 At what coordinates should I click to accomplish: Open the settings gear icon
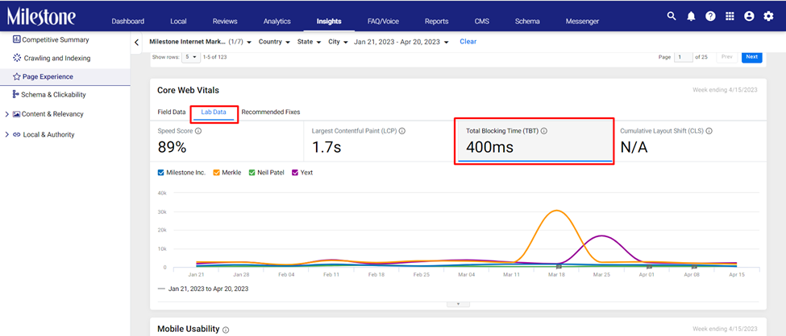tap(768, 16)
